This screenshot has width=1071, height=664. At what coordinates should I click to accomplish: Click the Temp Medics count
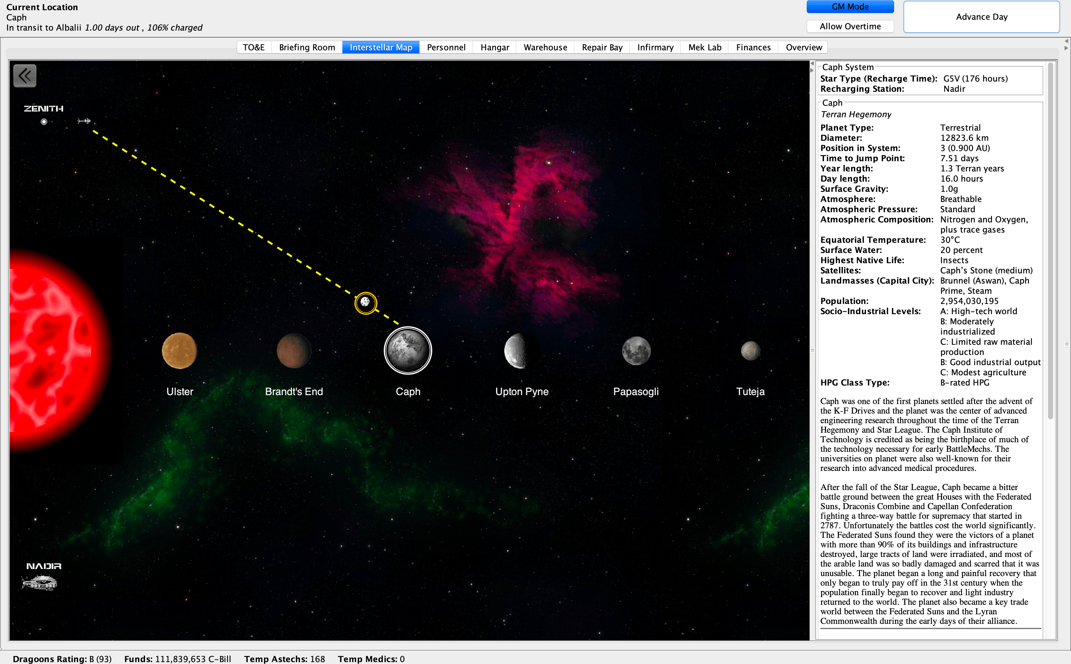click(402, 659)
